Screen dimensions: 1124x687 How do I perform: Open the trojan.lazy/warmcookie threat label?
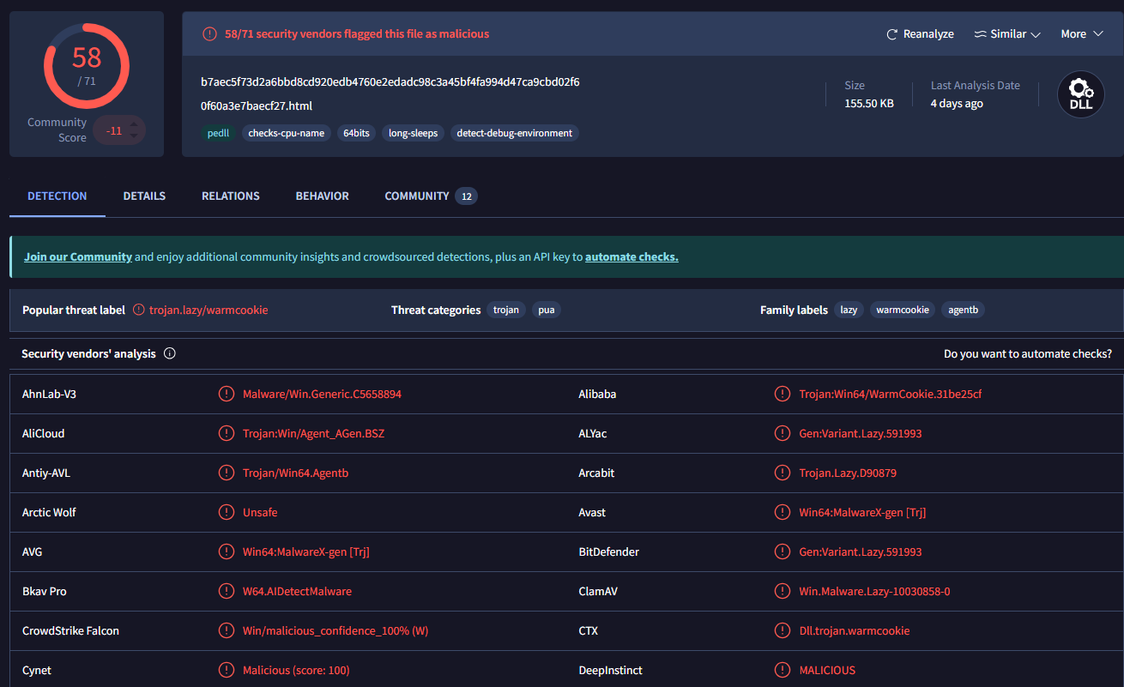(x=208, y=310)
